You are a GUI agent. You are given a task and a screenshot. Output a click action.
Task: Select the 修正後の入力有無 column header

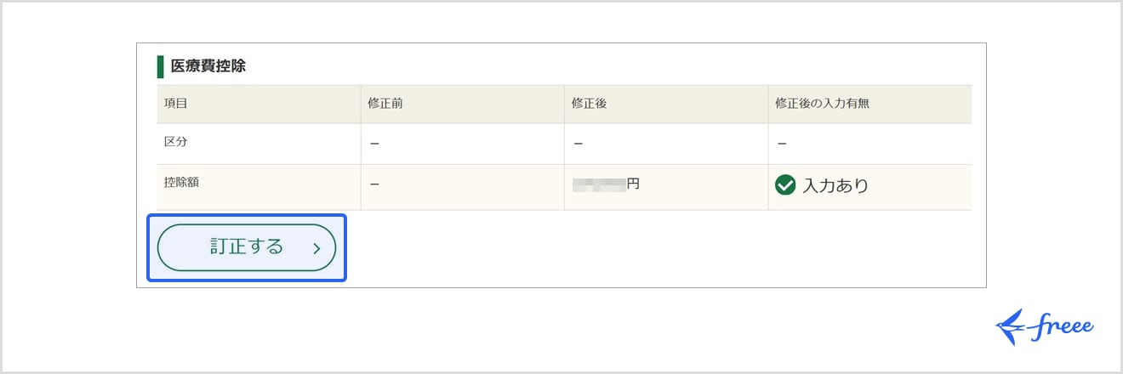(x=822, y=104)
